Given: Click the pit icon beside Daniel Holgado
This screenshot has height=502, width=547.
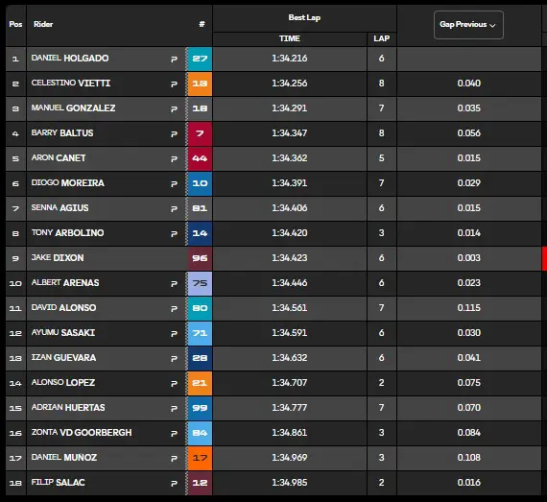Looking at the screenshot, I should (x=174, y=59).
